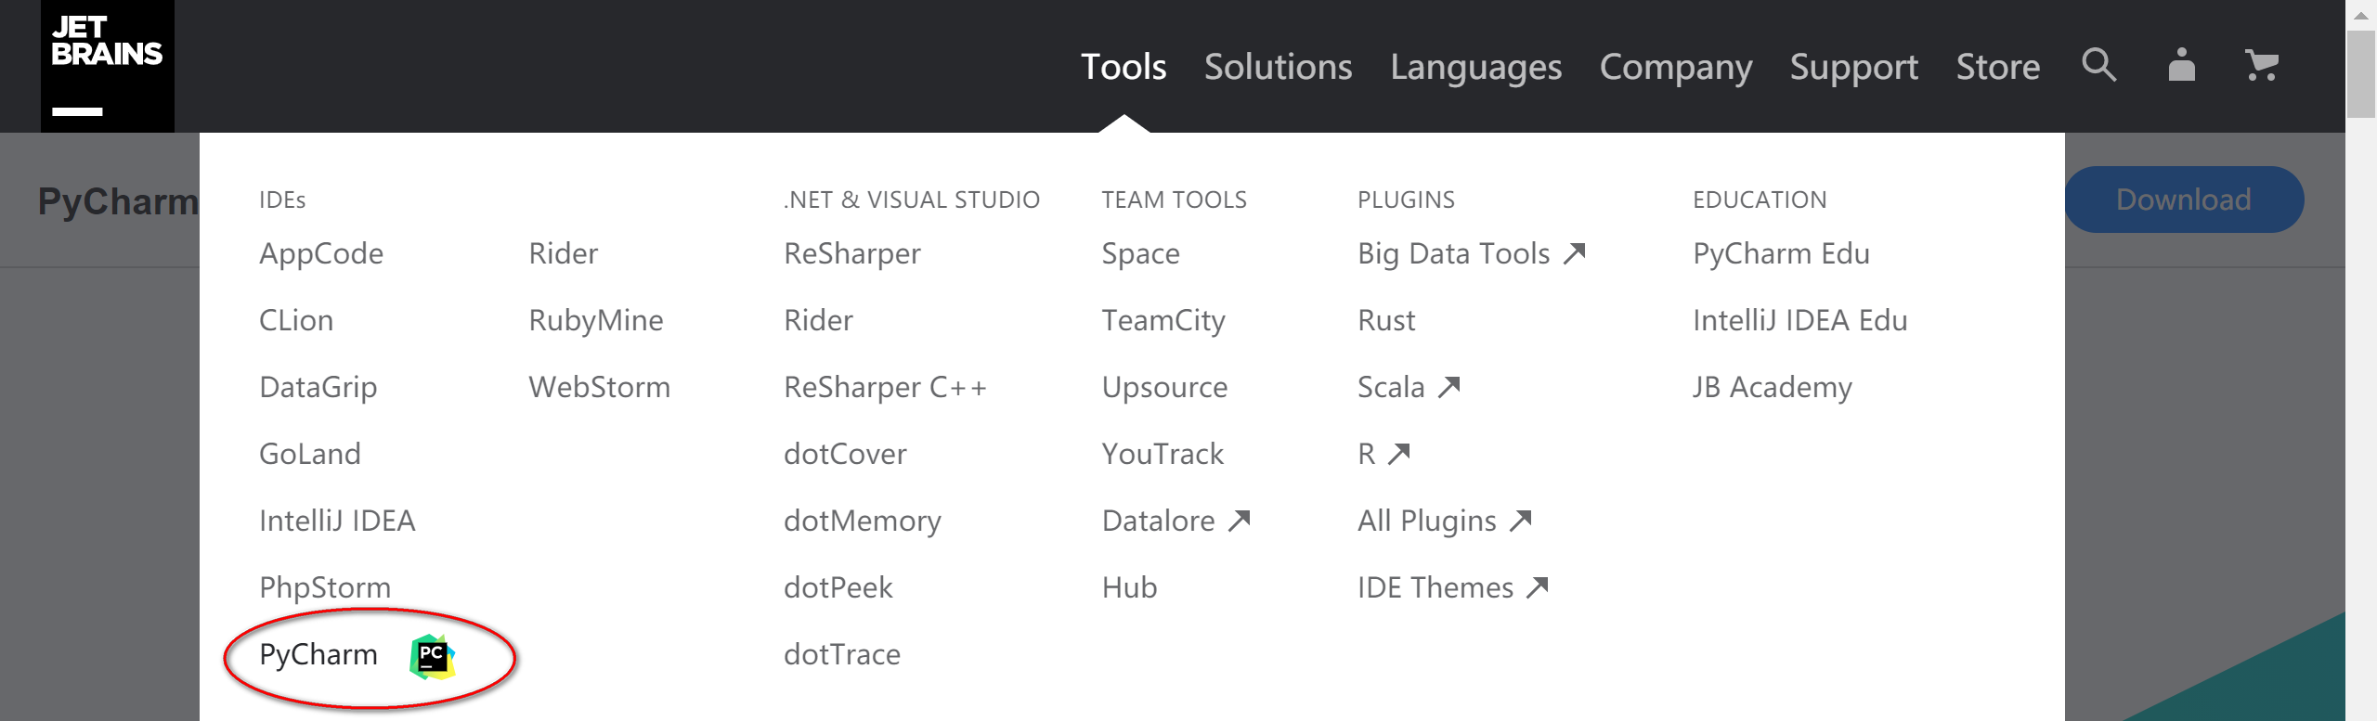Choose RubyMine from the IDEs list
This screenshot has height=721, width=2377.
pyautogui.click(x=596, y=320)
